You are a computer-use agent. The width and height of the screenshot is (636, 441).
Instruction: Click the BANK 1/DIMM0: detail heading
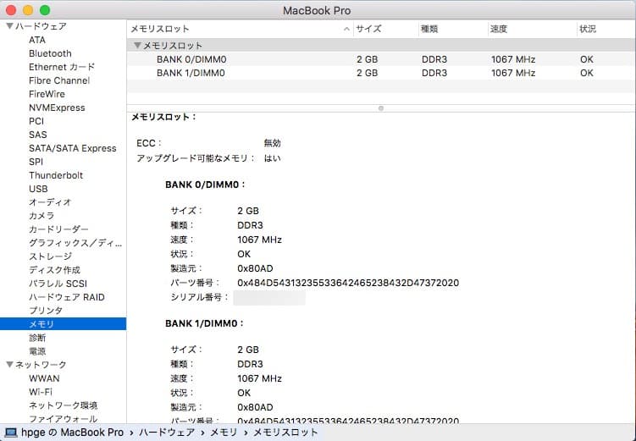point(204,323)
